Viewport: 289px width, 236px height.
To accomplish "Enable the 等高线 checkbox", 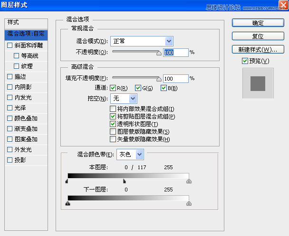I will pyautogui.click(x=17, y=56).
